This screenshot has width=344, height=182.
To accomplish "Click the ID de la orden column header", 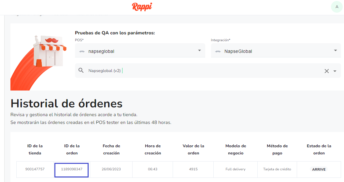I will [72, 150].
